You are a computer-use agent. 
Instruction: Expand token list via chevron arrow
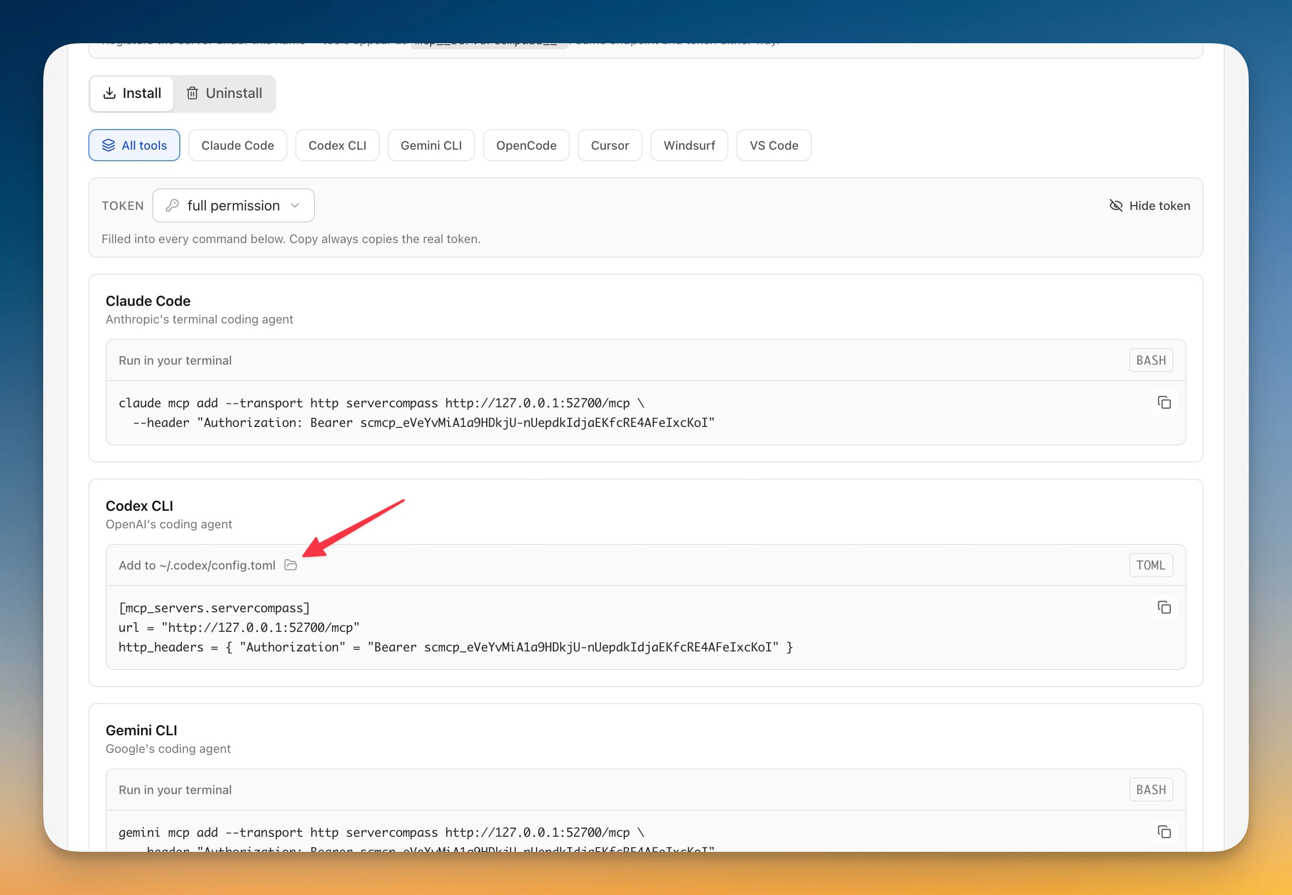[295, 206]
